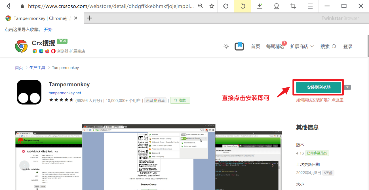Click the Tampermonkey extension icon

tap(29, 92)
